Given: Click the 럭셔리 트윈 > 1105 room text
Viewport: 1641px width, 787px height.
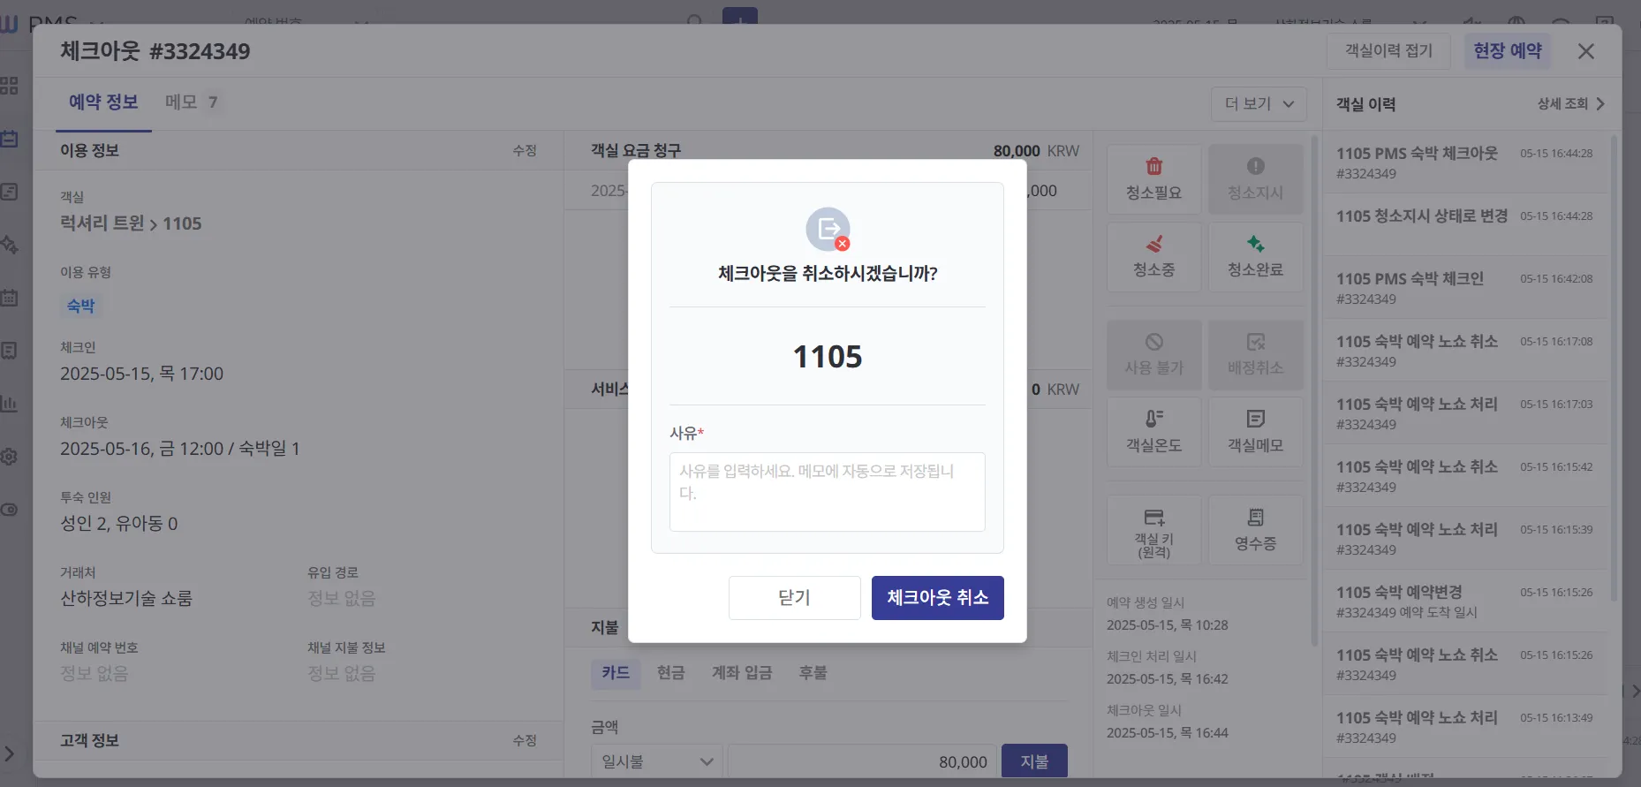Looking at the screenshot, I should tap(131, 223).
